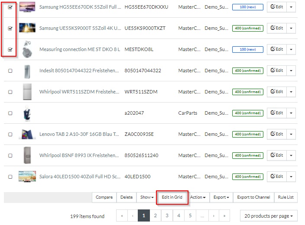Open dropdown arrow beside Edit for WRT511SZDM
Viewport: 305px width, 225px height.
(x=291, y=92)
